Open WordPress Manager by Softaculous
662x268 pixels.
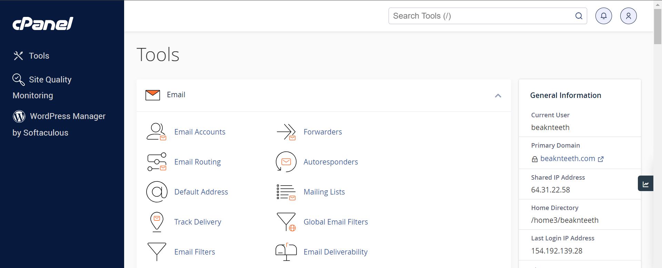click(x=68, y=116)
